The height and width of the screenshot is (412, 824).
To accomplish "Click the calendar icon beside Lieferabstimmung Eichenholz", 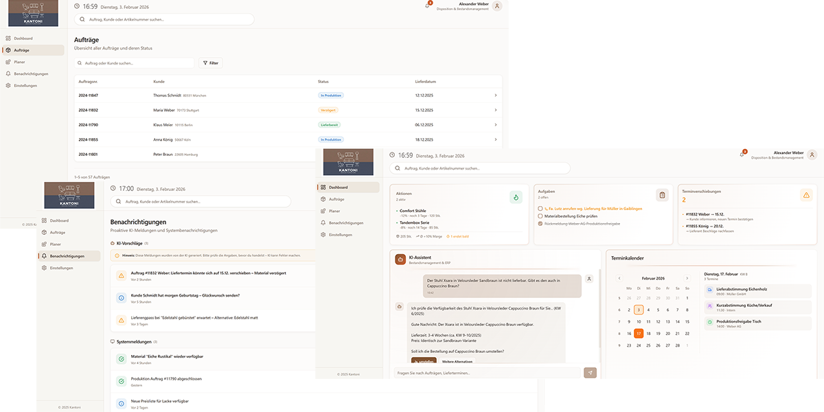I will (709, 290).
